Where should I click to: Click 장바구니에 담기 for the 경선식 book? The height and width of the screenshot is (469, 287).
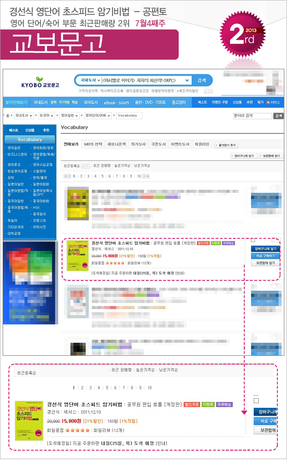266,249
